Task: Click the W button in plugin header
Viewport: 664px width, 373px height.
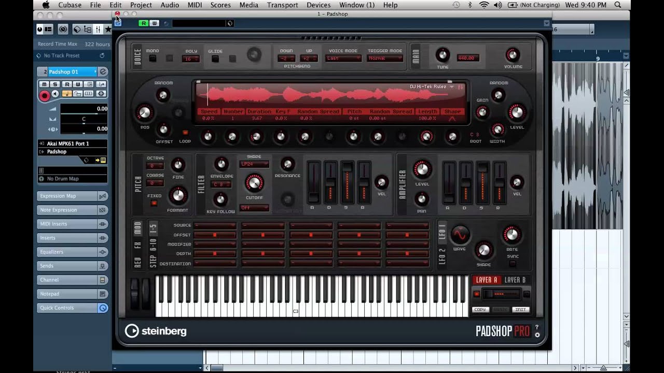Action: (x=154, y=23)
